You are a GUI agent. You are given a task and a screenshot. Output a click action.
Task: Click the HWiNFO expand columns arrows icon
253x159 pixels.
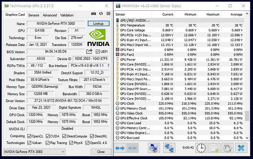pos(120,148)
